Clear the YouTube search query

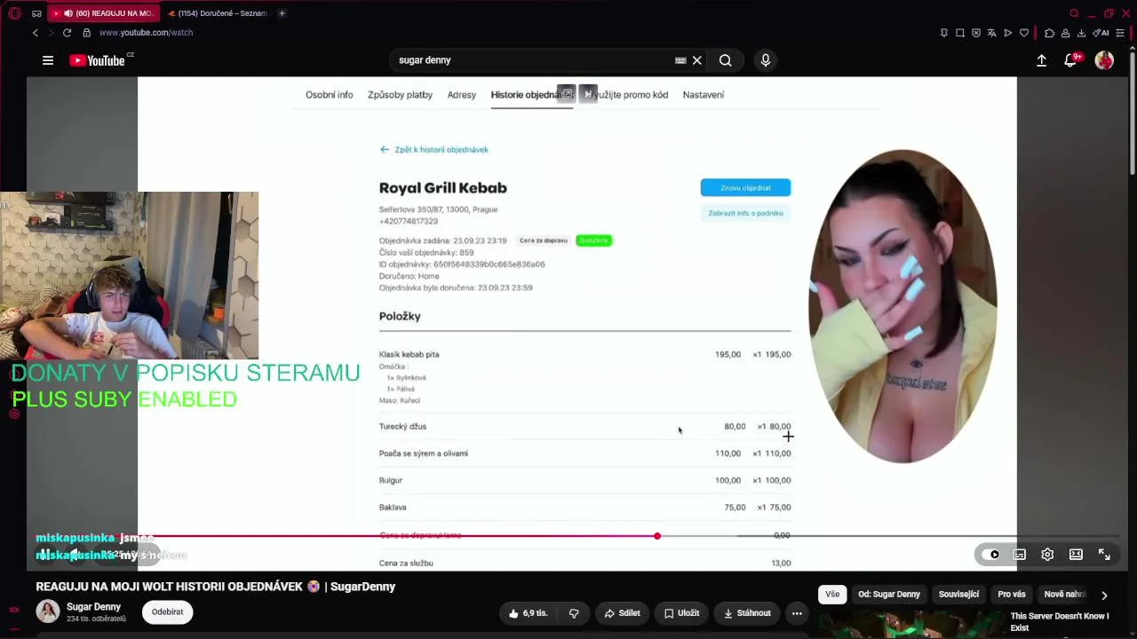tap(697, 60)
